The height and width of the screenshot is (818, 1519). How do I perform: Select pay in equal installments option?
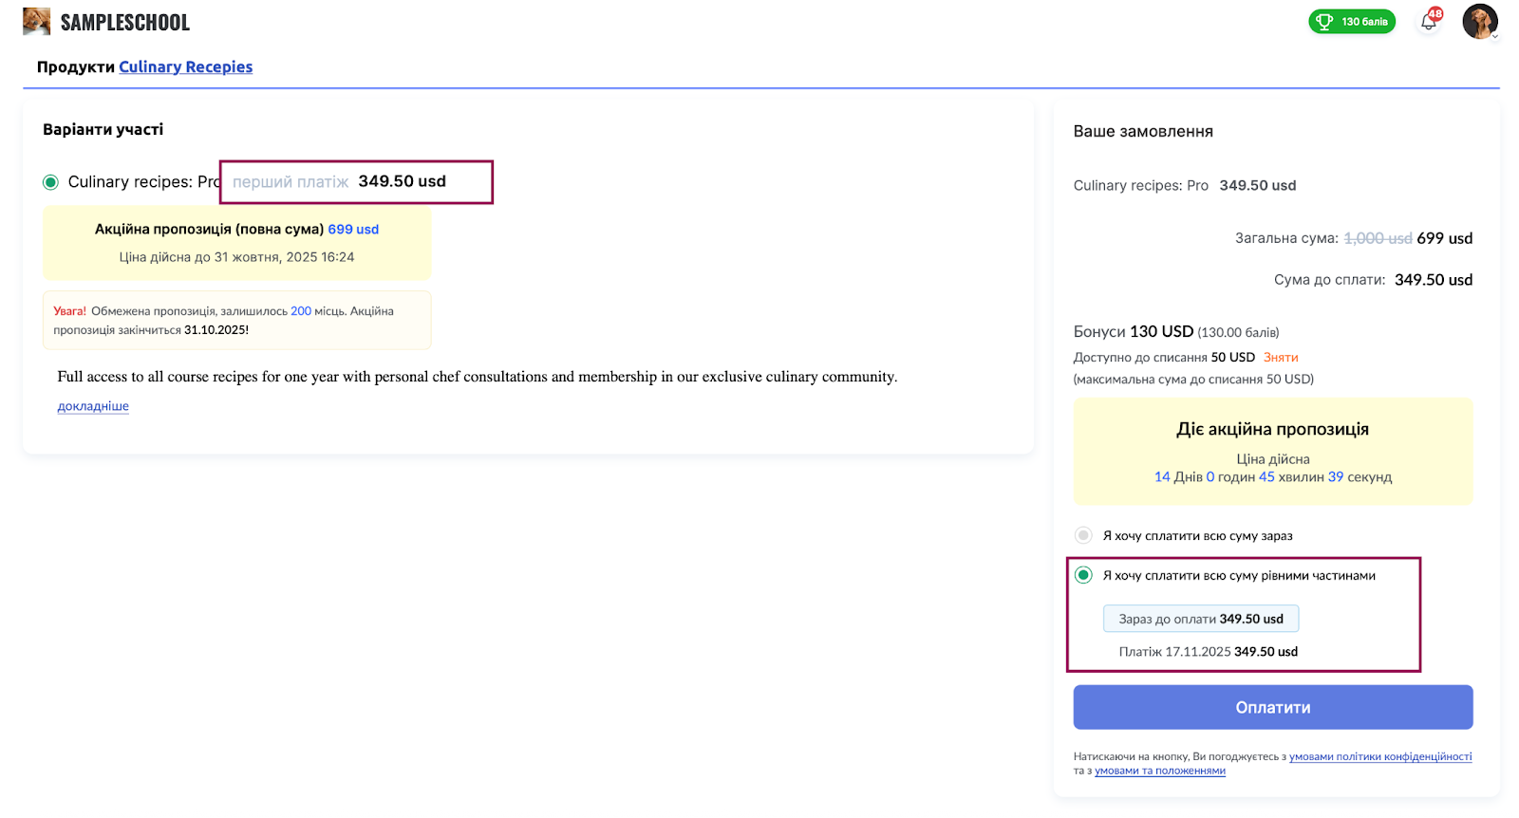click(1083, 575)
